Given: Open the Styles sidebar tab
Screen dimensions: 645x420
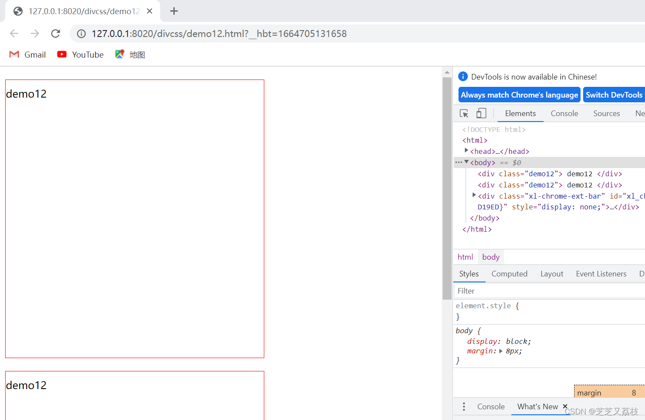Looking at the screenshot, I should click(x=469, y=274).
